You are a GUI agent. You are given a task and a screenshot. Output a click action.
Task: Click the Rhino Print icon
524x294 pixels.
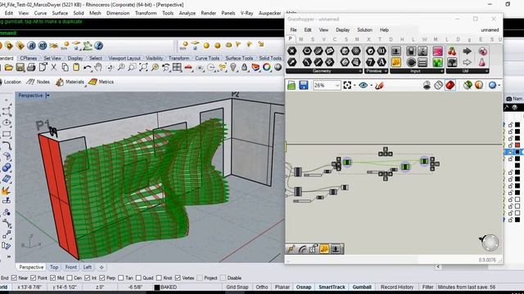(31, 68)
